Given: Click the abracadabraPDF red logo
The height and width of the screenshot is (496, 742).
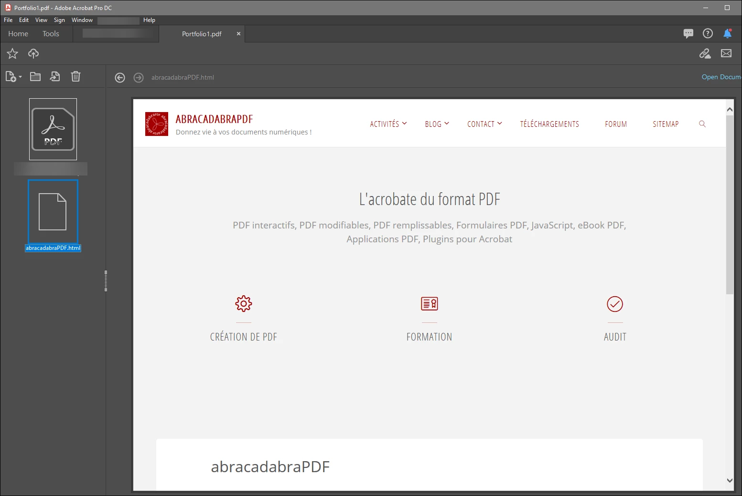Looking at the screenshot, I should pyautogui.click(x=157, y=124).
